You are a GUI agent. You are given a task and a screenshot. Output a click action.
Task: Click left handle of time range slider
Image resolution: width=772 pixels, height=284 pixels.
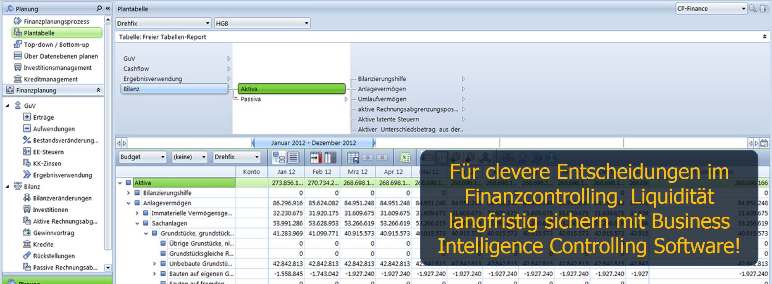click(253, 143)
